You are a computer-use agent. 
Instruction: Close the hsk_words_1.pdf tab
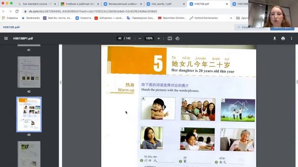pyautogui.click(x=184, y=4)
